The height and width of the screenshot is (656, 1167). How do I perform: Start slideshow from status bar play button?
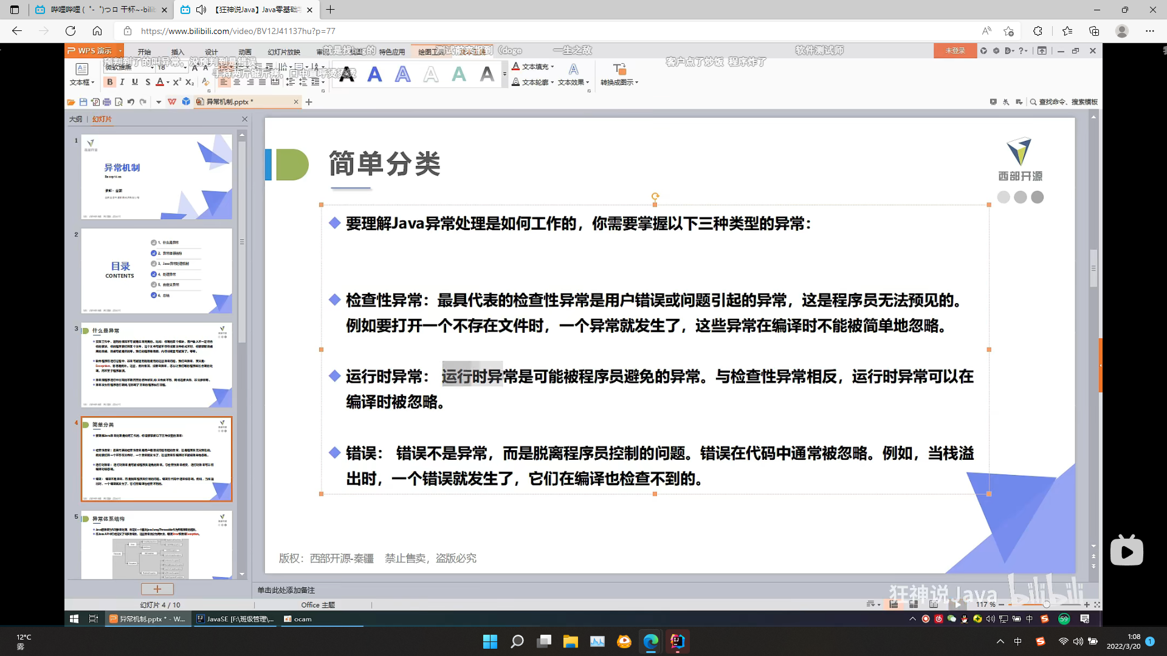(x=957, y=604)
